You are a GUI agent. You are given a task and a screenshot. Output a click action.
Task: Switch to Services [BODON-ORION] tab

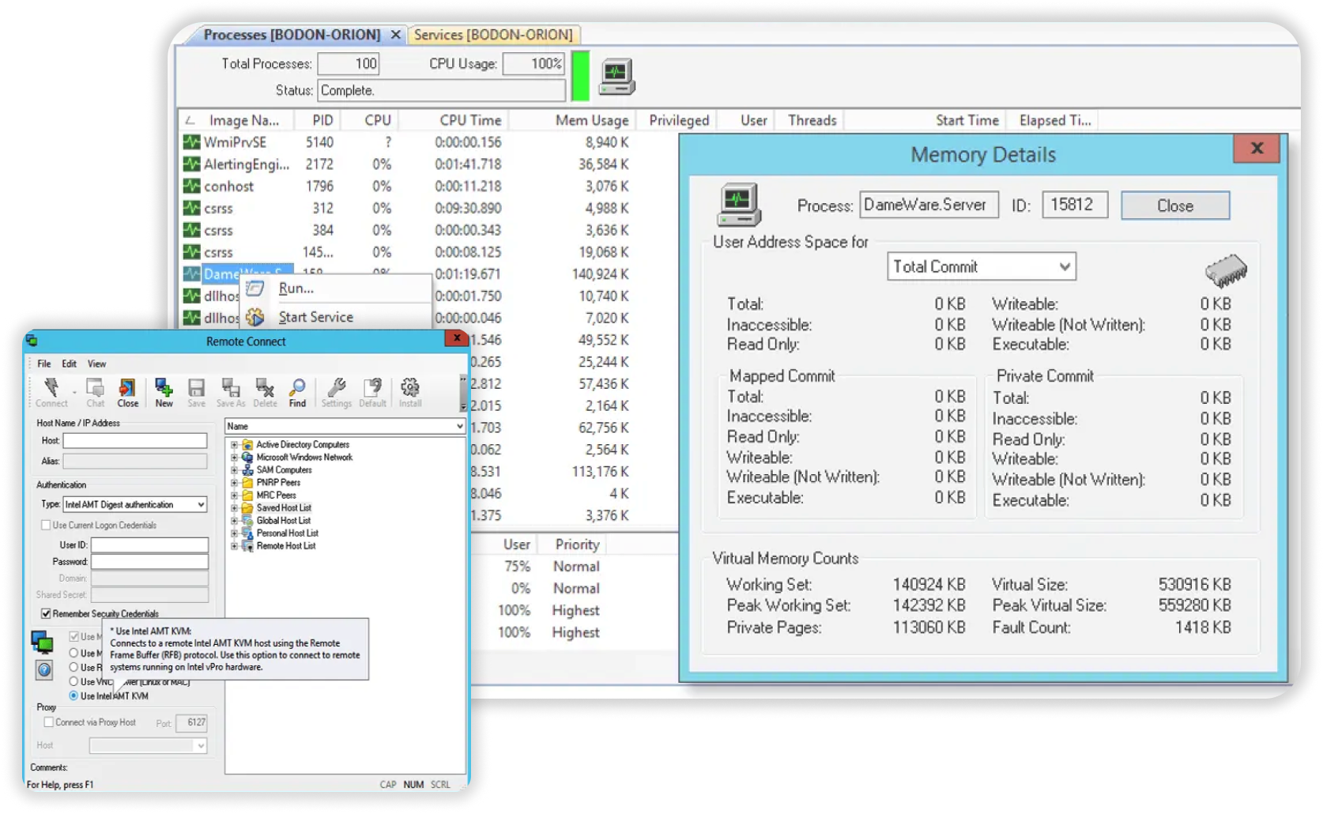pyautogui.click(x=493, y=35)
